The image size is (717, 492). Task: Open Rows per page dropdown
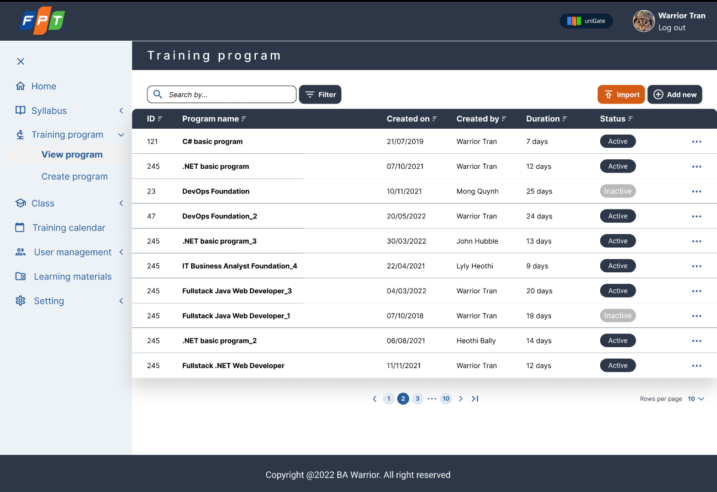tap(696, 399)
